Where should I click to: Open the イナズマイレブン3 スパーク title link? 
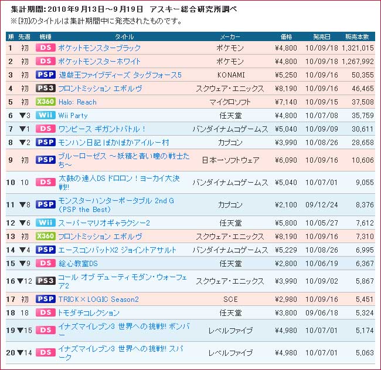pyautogui.click(x=121, y=353)
